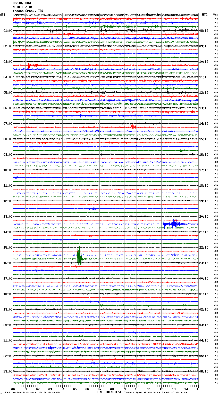Click the 08:15 UTC time label
219x396 pixels.
[x=204, y=31]
